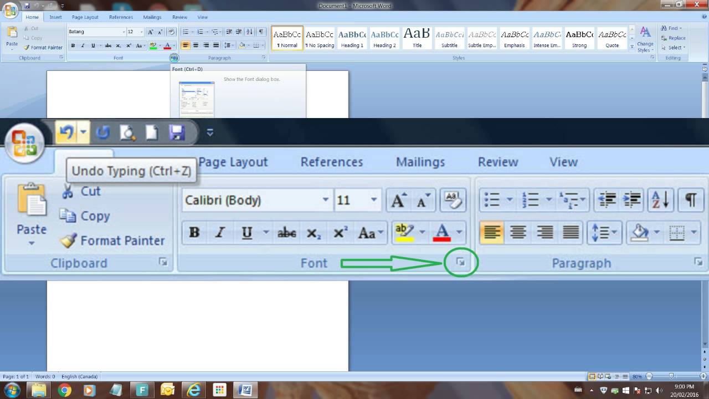The width and height of the screenshot is (709, 399).
Task: Click Increase Indent in the enlarged ribbon
Action: (632, 200)
